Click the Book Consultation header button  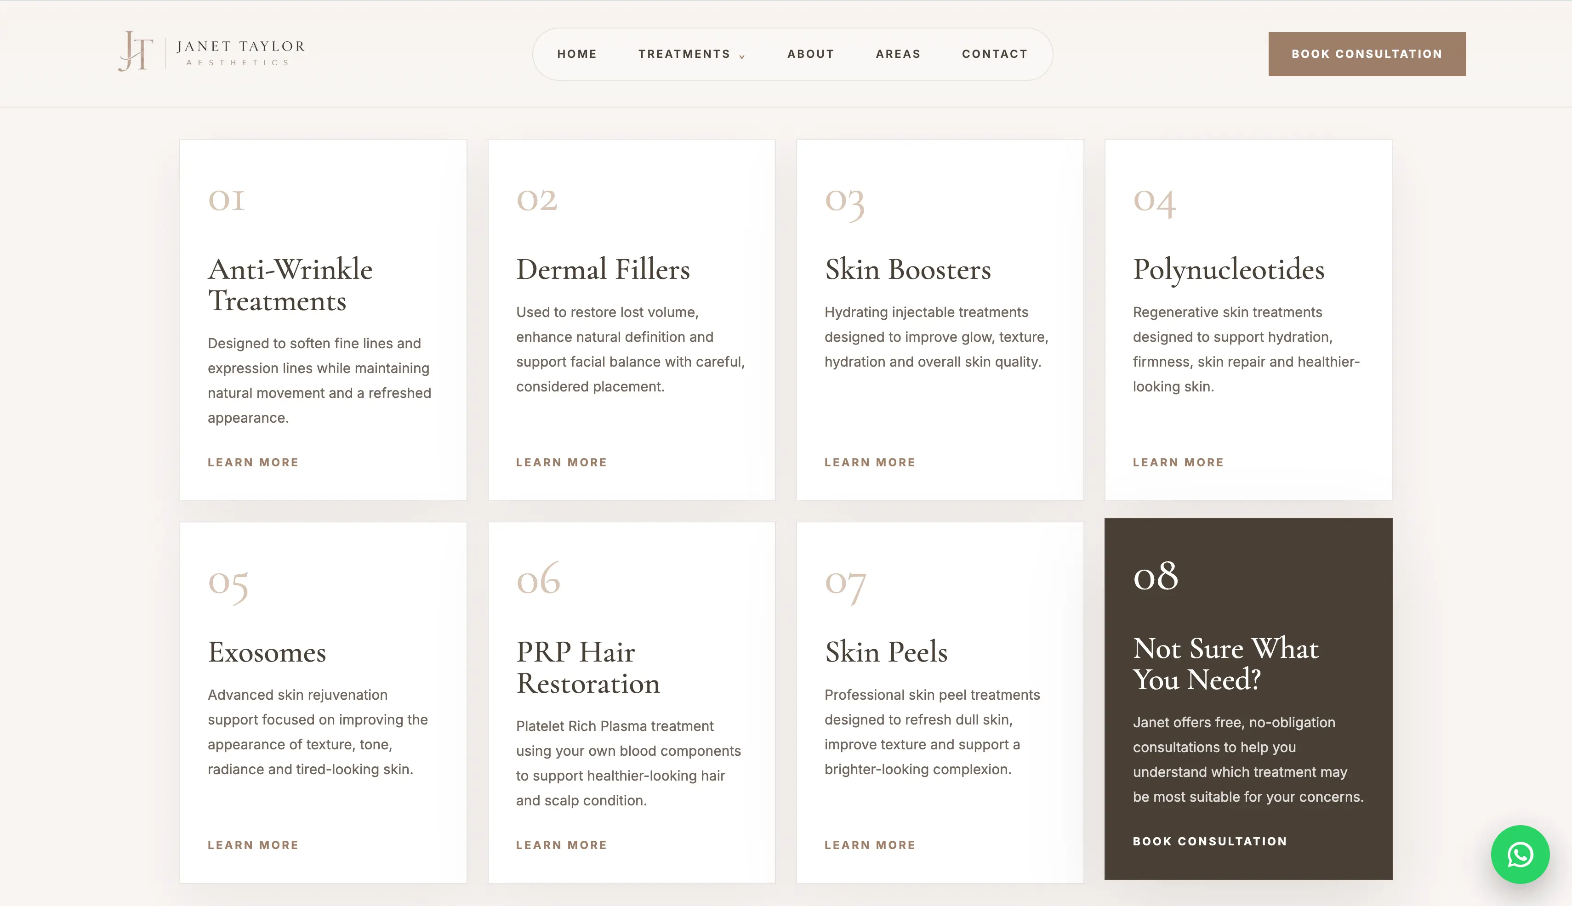pyautogui.click(x=1367, y=54)
